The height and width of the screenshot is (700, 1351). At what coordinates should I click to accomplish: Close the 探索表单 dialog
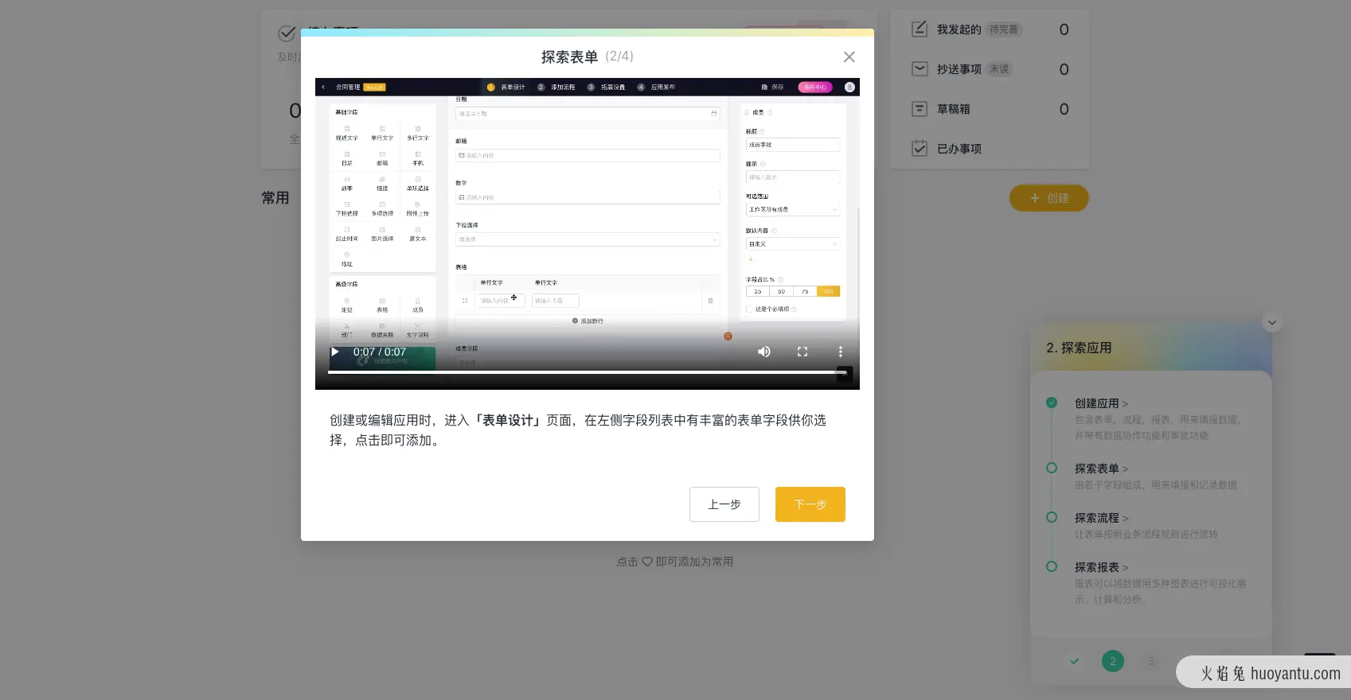[849, 57]
